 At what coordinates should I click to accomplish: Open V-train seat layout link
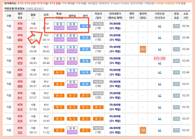[114, 3]
